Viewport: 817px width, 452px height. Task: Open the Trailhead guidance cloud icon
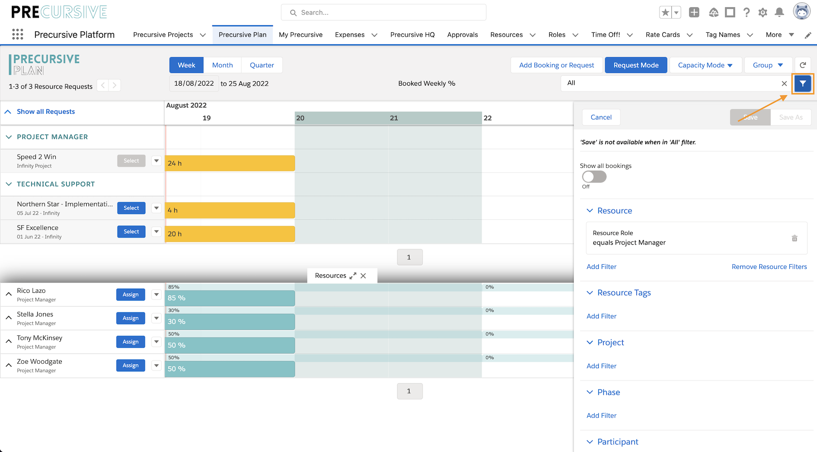point(714,13)
